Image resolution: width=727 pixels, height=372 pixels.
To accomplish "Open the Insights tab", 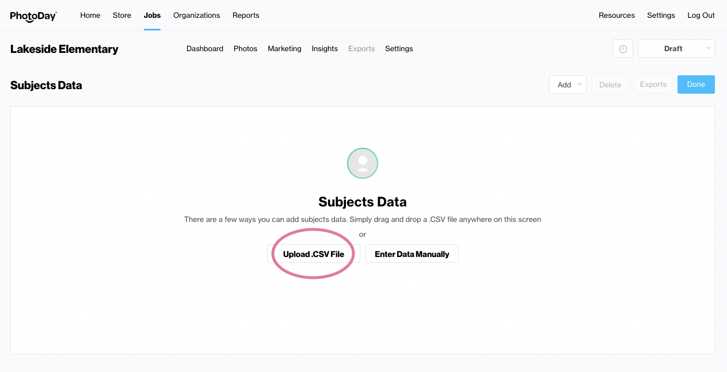I will pyautogui.click(x=325, y=49).
